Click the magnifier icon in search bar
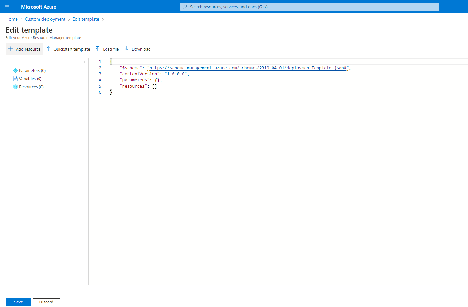Viewport: 468px width, 307px height. (185, 7)
